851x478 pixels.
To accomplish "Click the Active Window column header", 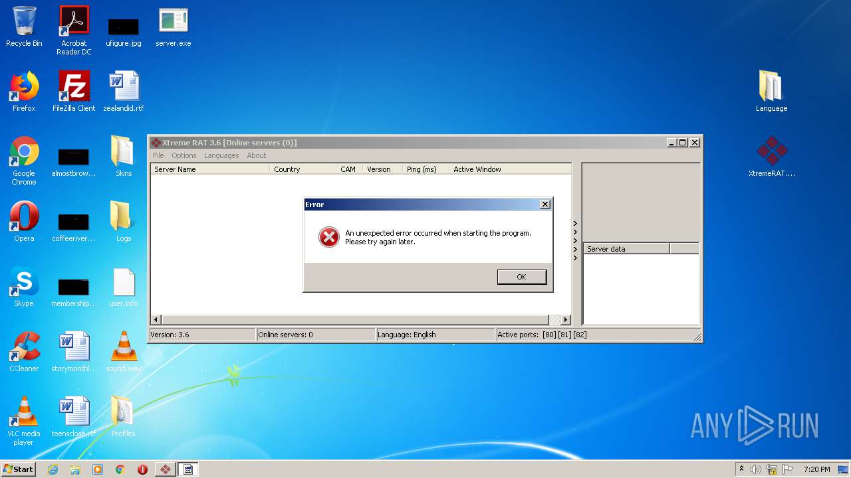I will (x=510, y=169).
